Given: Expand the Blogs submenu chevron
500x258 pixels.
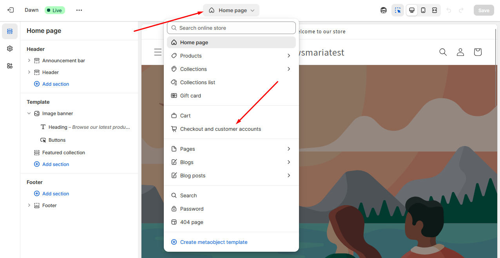Looking at the screenshot, I should pyautogui.click(x=289, y=162).
